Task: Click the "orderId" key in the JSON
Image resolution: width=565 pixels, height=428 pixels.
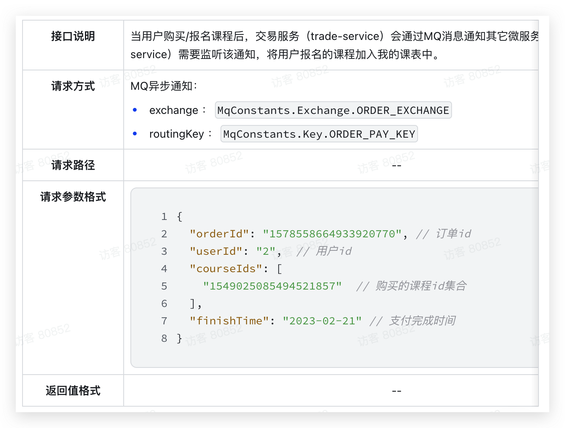Action: [x=219, y=234]
